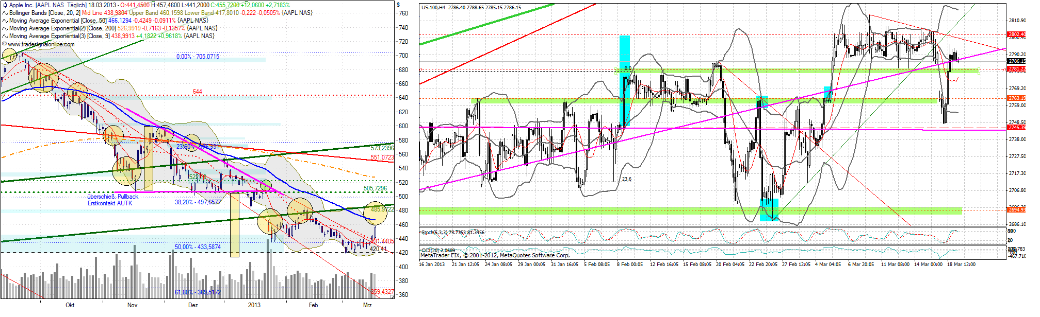
Task: Click the '$' currency label above price axis
Action: [x=398, y=5]
